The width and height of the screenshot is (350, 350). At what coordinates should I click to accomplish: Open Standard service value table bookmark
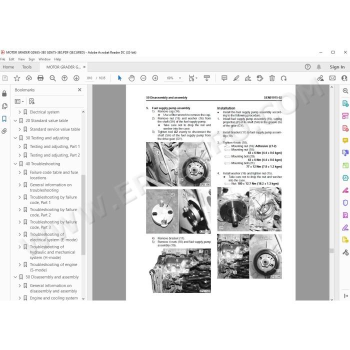(x=55, y=129)
